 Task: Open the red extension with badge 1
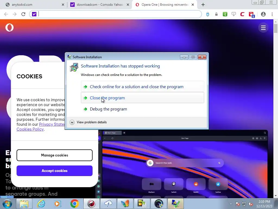(x=252, y=15)
